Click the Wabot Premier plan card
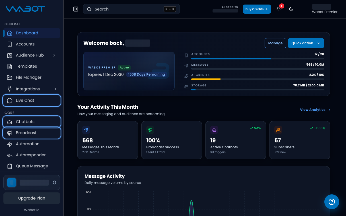Image resolution: width=346 pixels, height=216 pixels. click(x=129, y=71)
